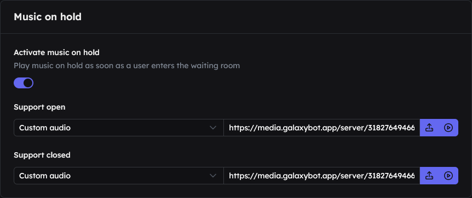472x198 pixels.
Task: Select Custom audio text under Support open
Action: point(45,128)
